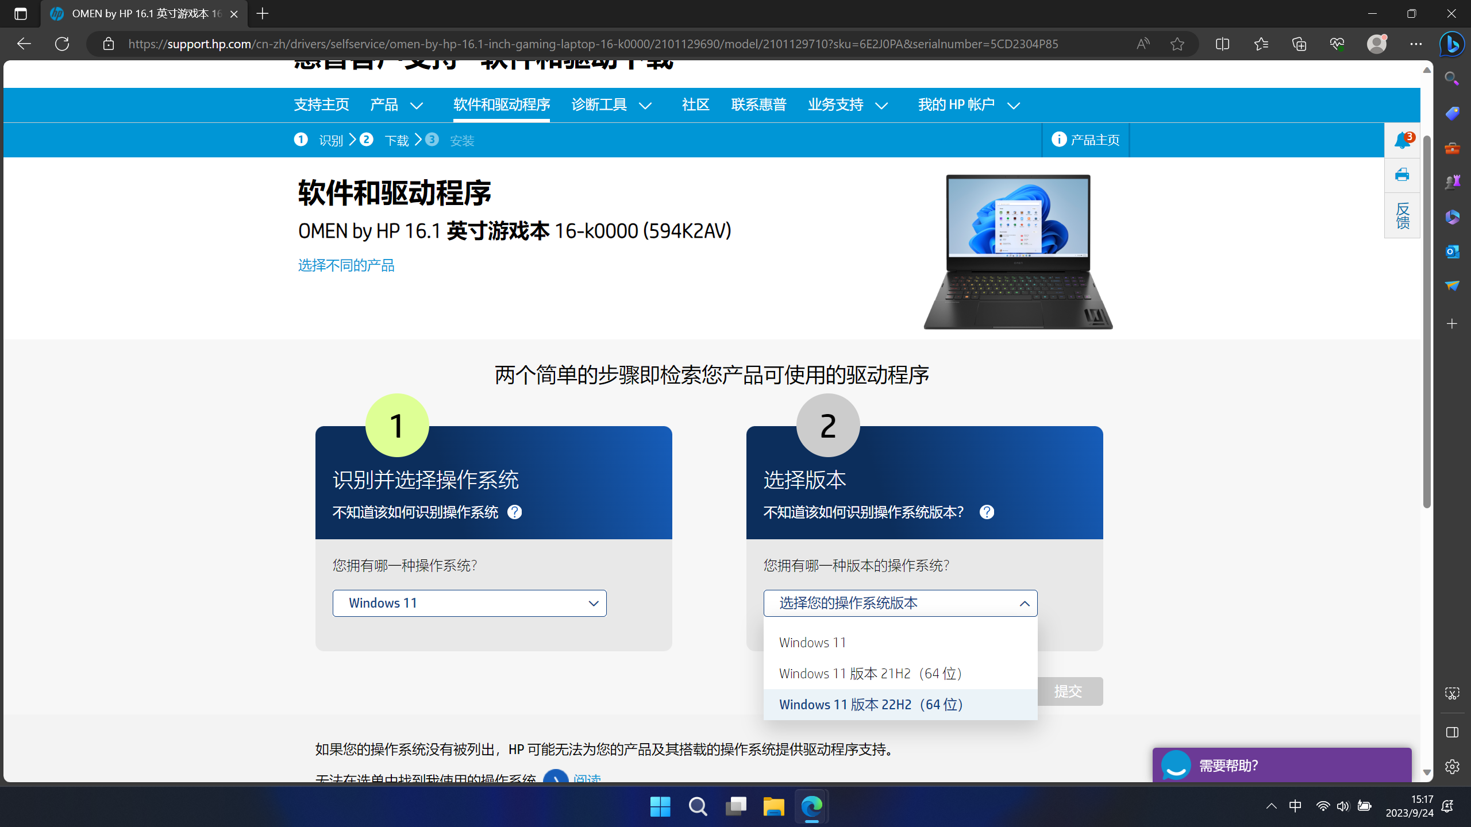Add page to favorites star icon
The height and width of the screenshot is (827, 1471).
(1177, 44)
